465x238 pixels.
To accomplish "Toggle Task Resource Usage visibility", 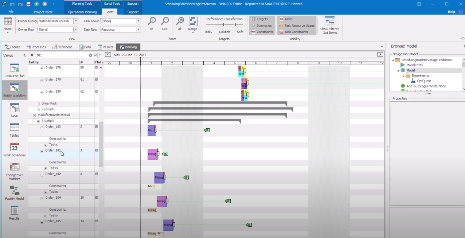I will click(296, 26).
